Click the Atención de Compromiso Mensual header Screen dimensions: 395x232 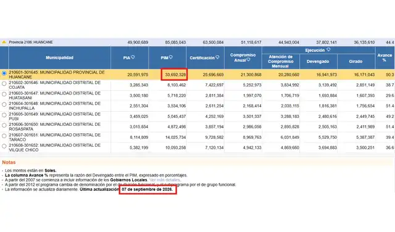point(281,62)
